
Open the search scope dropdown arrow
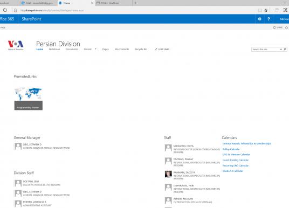[x=281, y=49]
